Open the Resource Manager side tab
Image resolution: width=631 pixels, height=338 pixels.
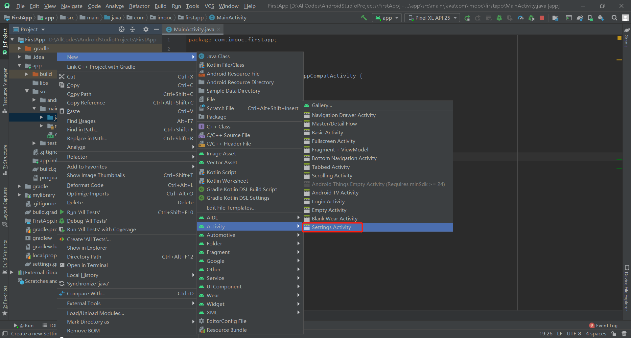coord(5,91)
